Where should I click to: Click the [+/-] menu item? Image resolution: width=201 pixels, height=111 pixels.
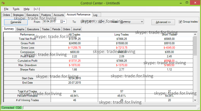coord(37,9)
